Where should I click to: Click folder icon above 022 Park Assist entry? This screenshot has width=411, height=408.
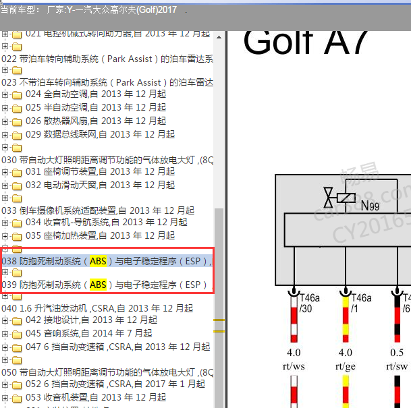pos(17,47)
